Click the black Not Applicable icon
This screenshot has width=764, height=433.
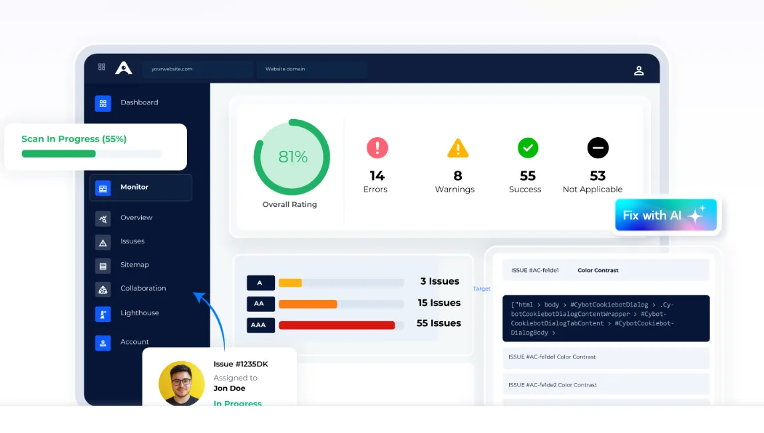(x=598, y=148)
